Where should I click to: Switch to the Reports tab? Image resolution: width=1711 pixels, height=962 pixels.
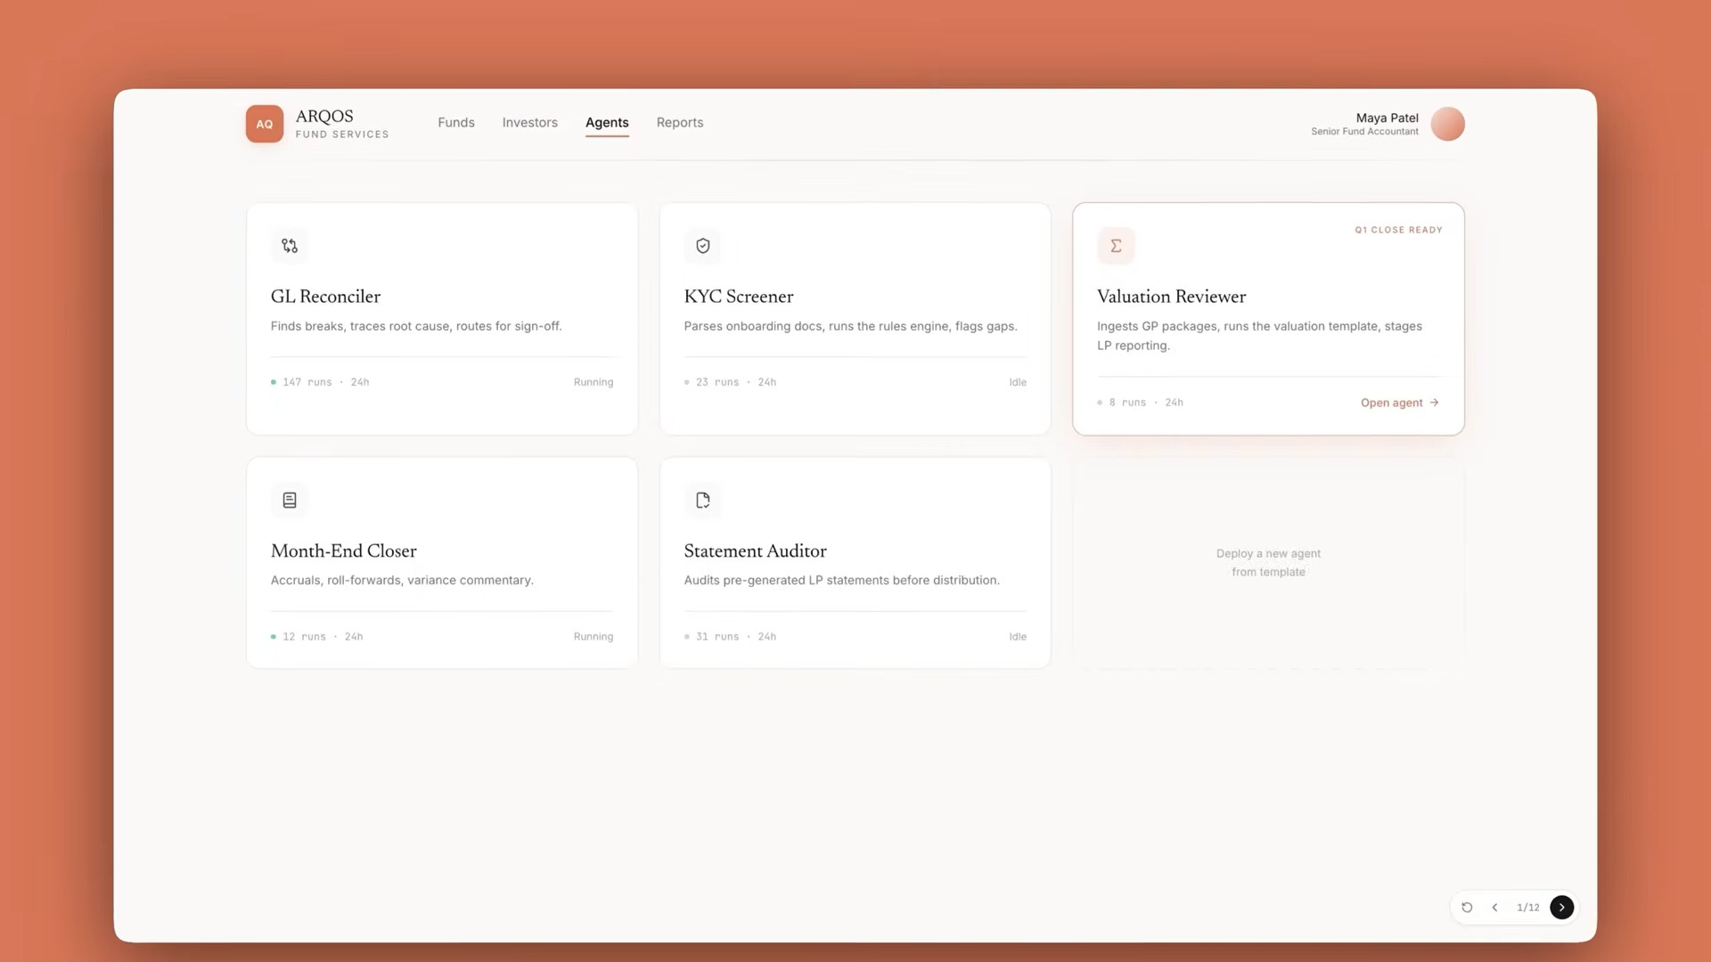click(x=680, y=123)
